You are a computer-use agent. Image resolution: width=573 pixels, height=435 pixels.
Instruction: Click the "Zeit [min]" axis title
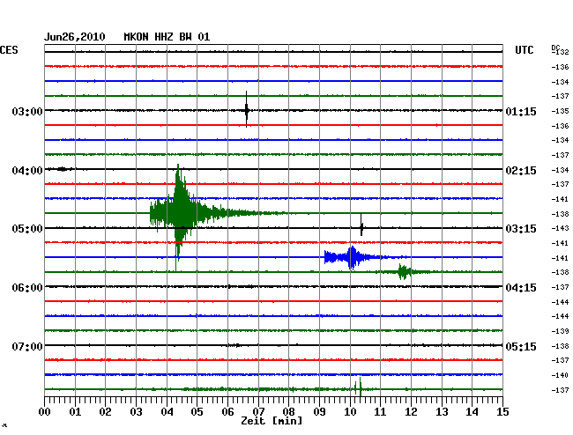pos(272,421)
